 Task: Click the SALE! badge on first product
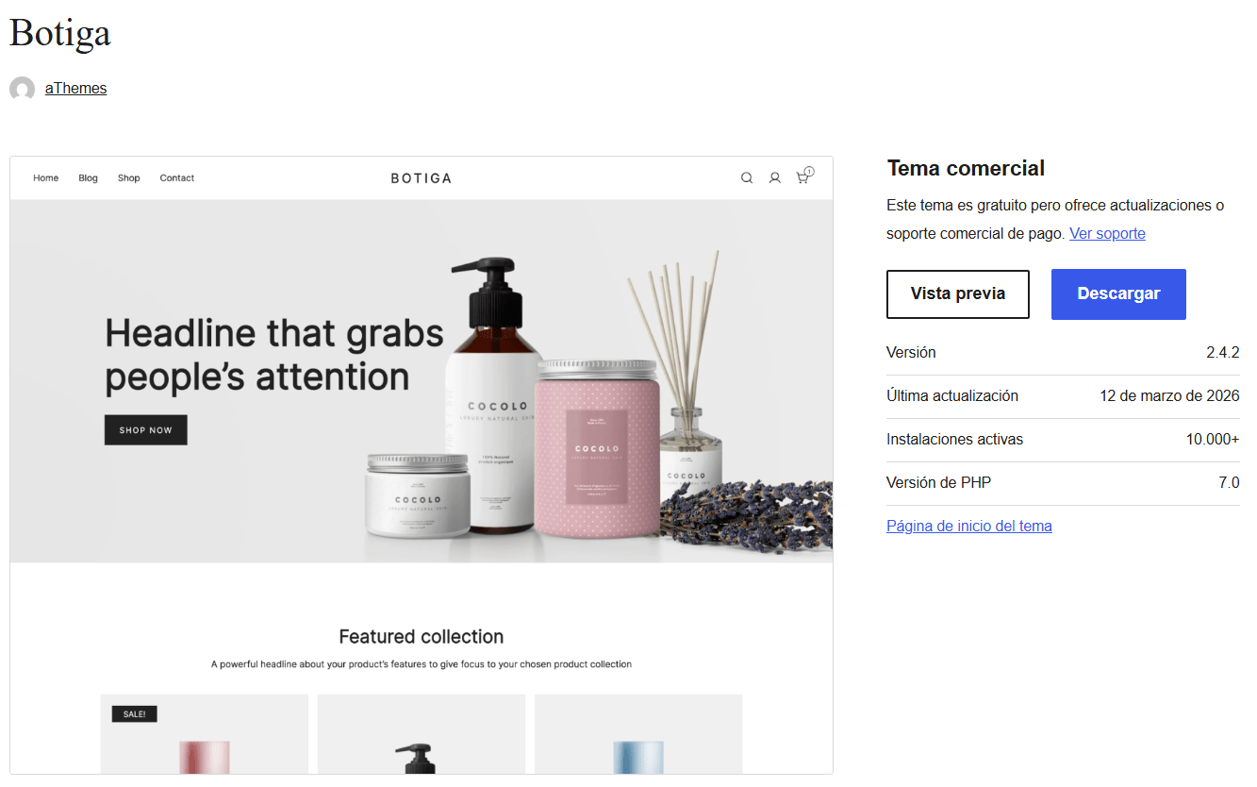(135, 714)
